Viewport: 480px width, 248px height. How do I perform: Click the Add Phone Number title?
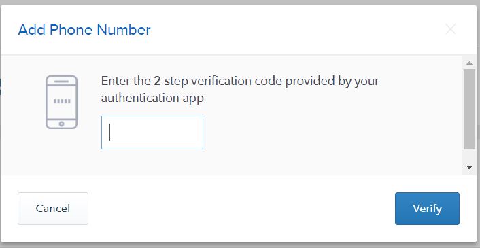point(84,30)
